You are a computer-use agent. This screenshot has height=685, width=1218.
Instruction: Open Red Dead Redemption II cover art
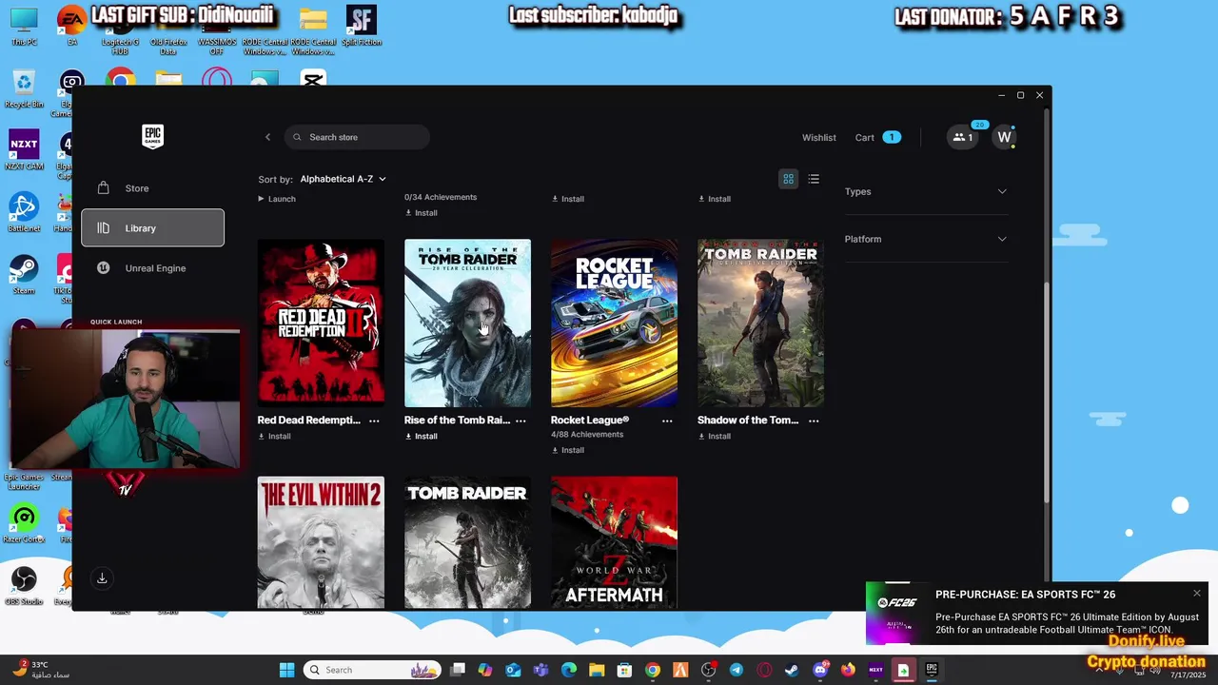point(321,323)
